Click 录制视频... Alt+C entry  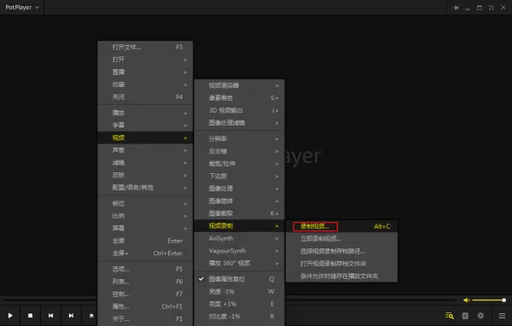(x=342, y=226)
